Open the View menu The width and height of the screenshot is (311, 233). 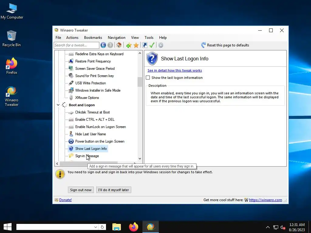[135, 38]
